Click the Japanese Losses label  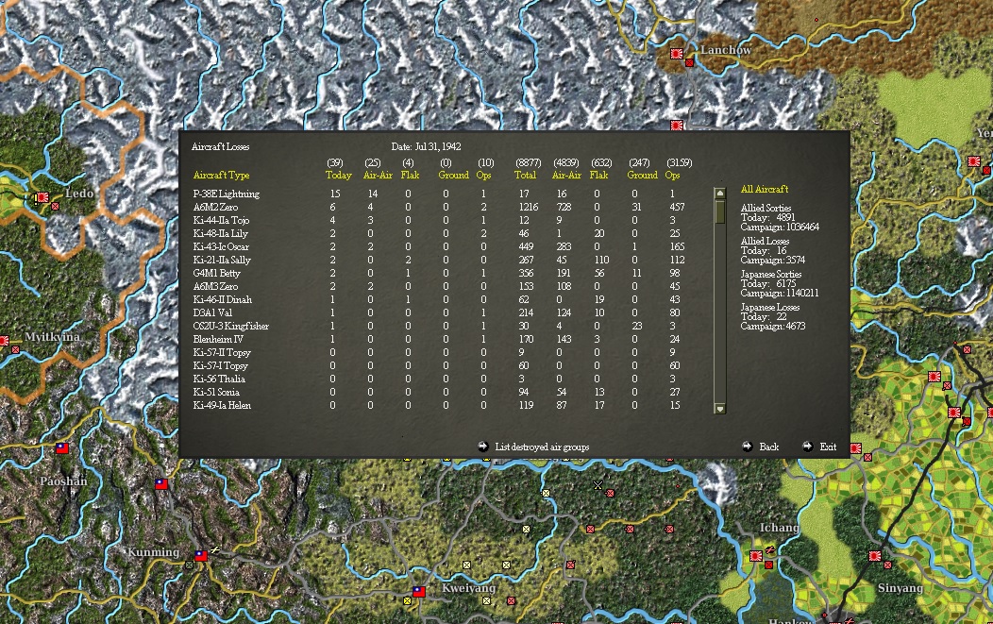coord(770,307)
